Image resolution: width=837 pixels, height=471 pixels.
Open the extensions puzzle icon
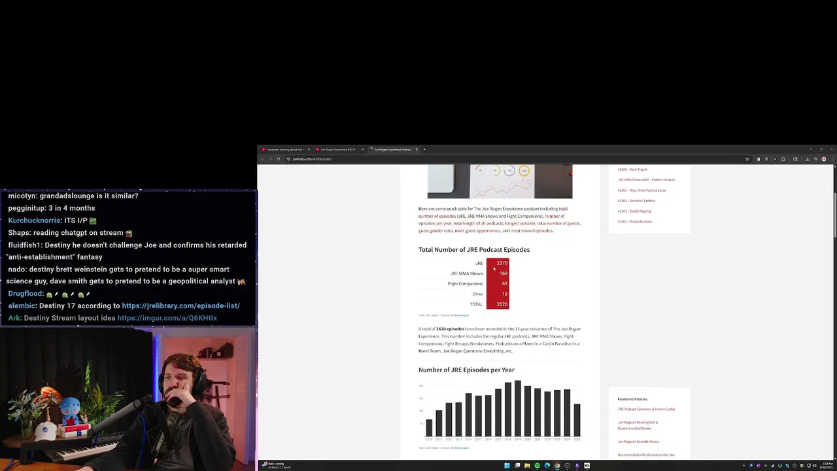[783, 159]
